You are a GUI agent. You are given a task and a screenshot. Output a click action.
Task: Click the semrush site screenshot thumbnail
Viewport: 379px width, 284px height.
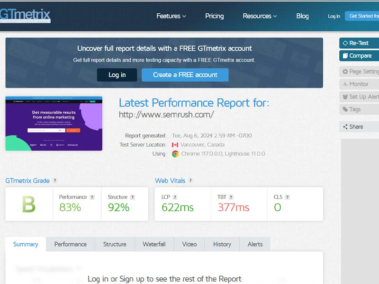click(x=54, y=124)
